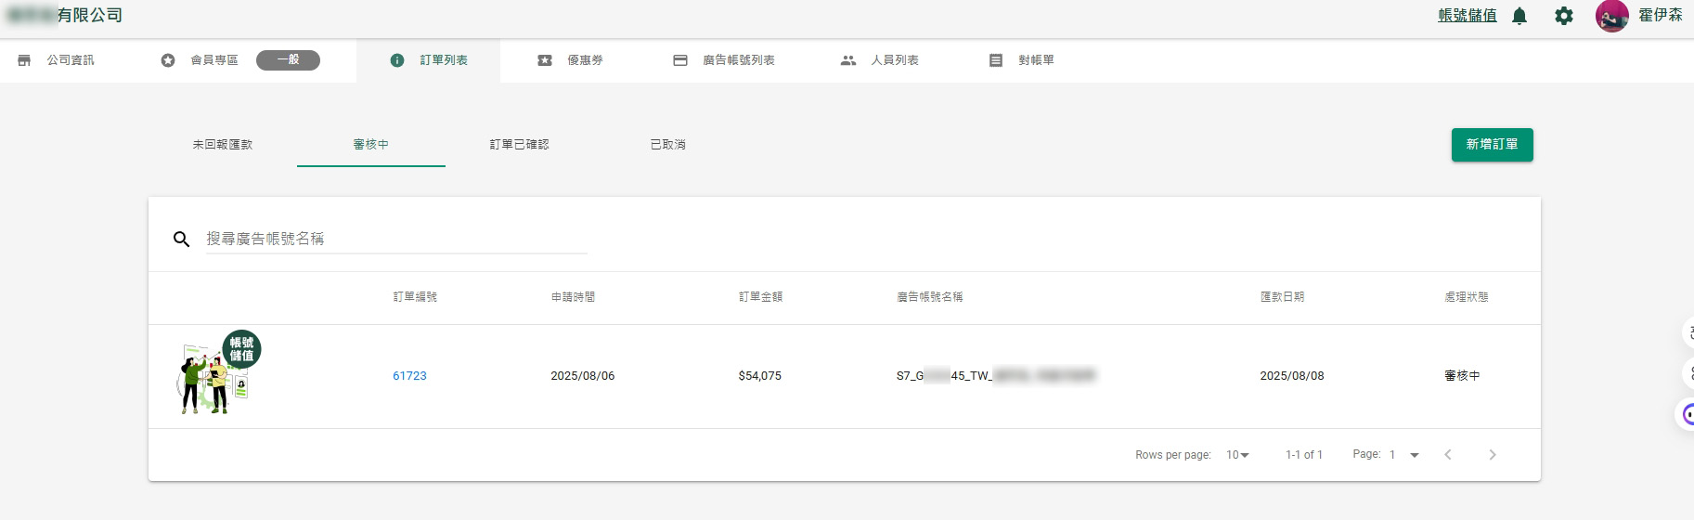Click the user profile avatar
1694x520 pixels.
1611,16
